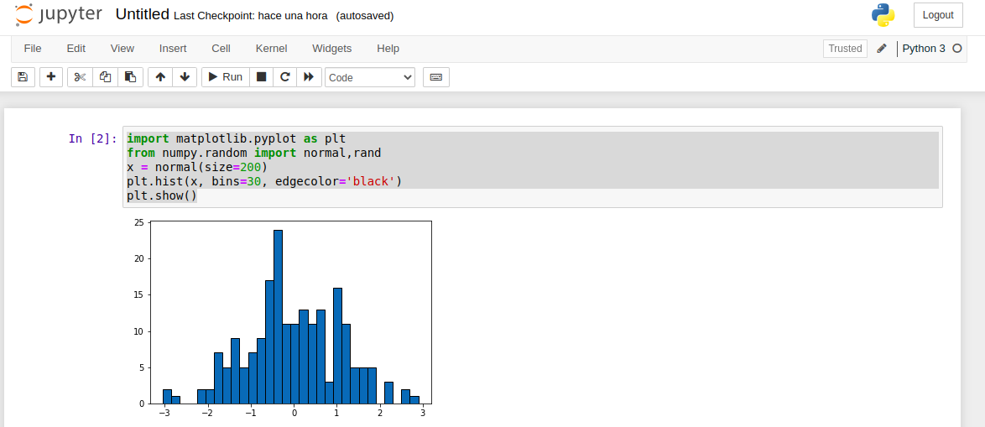
Task: Rename the notebook titled Untitled
Action: tap(142, 15)
